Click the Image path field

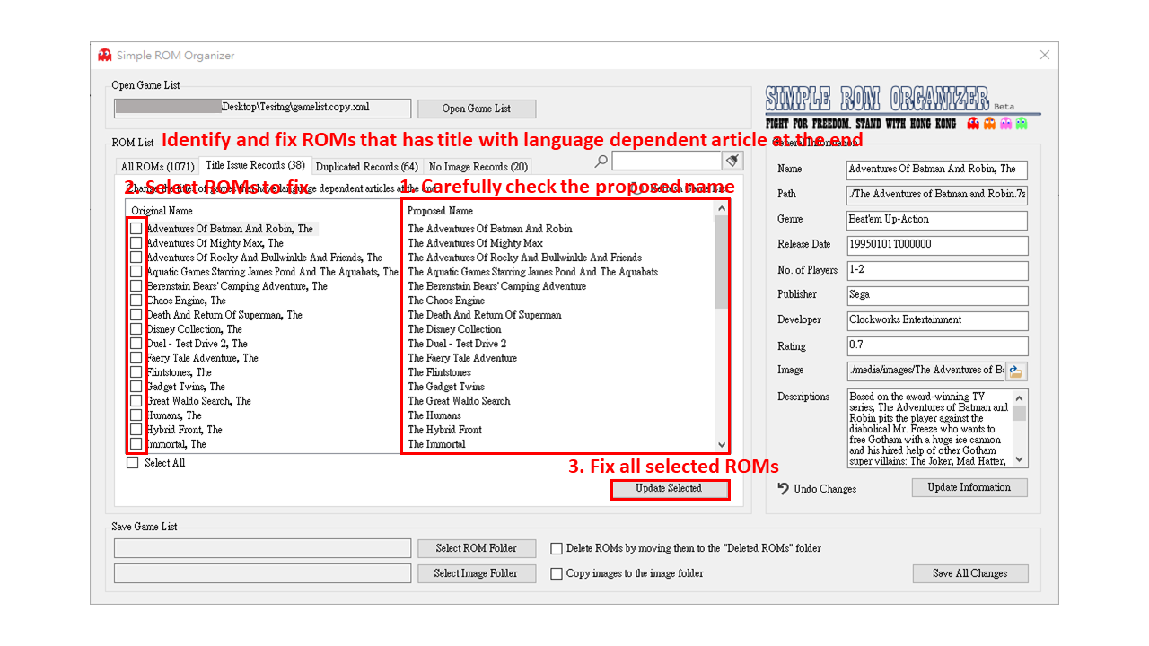pos(925,370)
